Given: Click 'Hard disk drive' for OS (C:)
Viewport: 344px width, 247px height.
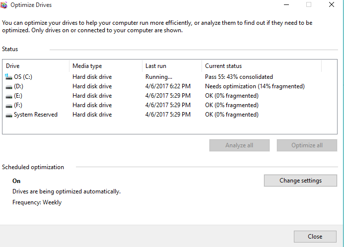Looking at the screenshot, I should pos(92,77).
